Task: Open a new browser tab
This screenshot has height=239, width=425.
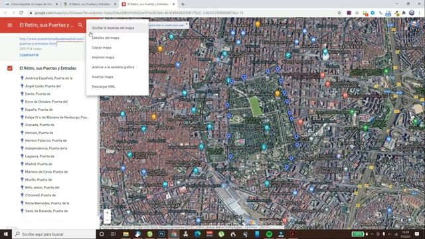Action: tap(183, 5)
